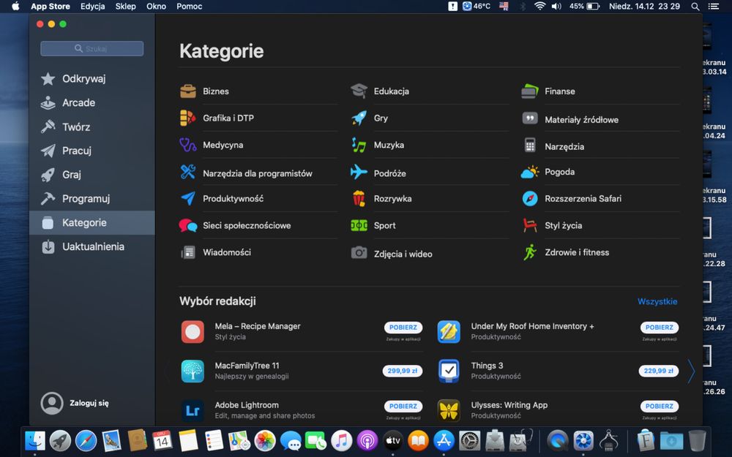
Task: Click the Narzędzia dla programistów tools icon
Action: (188, 172)
